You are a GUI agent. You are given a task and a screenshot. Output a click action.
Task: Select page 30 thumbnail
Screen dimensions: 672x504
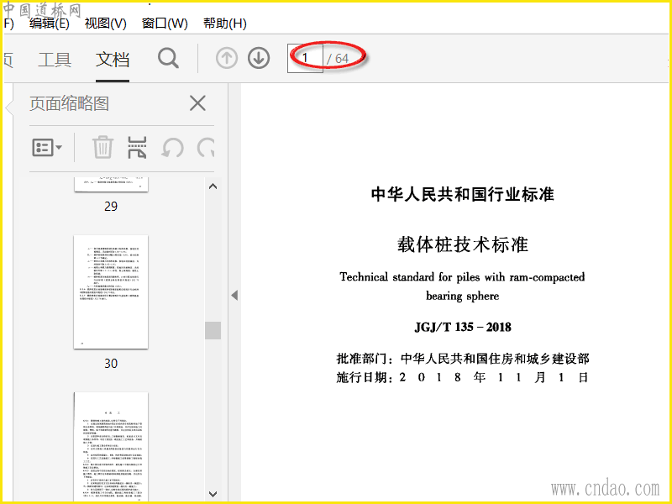tap(111, 291)
